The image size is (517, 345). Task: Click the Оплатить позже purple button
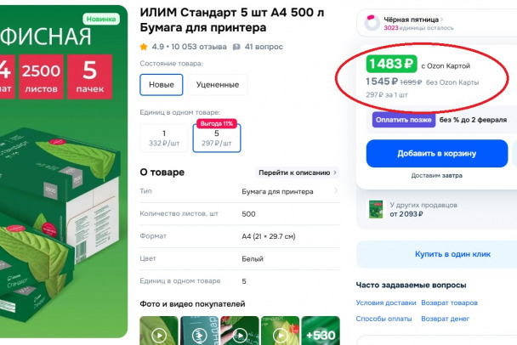(x=404, y=120)
